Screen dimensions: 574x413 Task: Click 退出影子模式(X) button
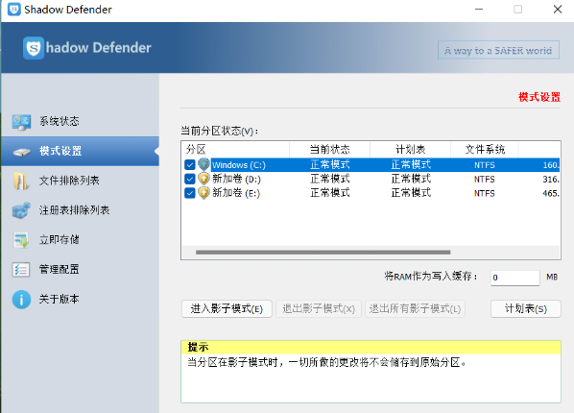pyautogui.click(x=319, y=309)
